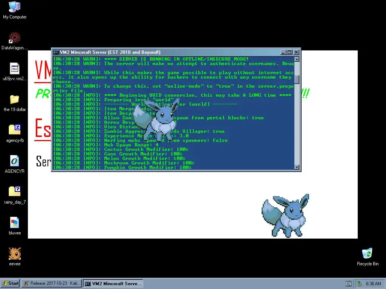Click the 'Melon Growth Modifier: 100%' line

(x=119, y=158)
